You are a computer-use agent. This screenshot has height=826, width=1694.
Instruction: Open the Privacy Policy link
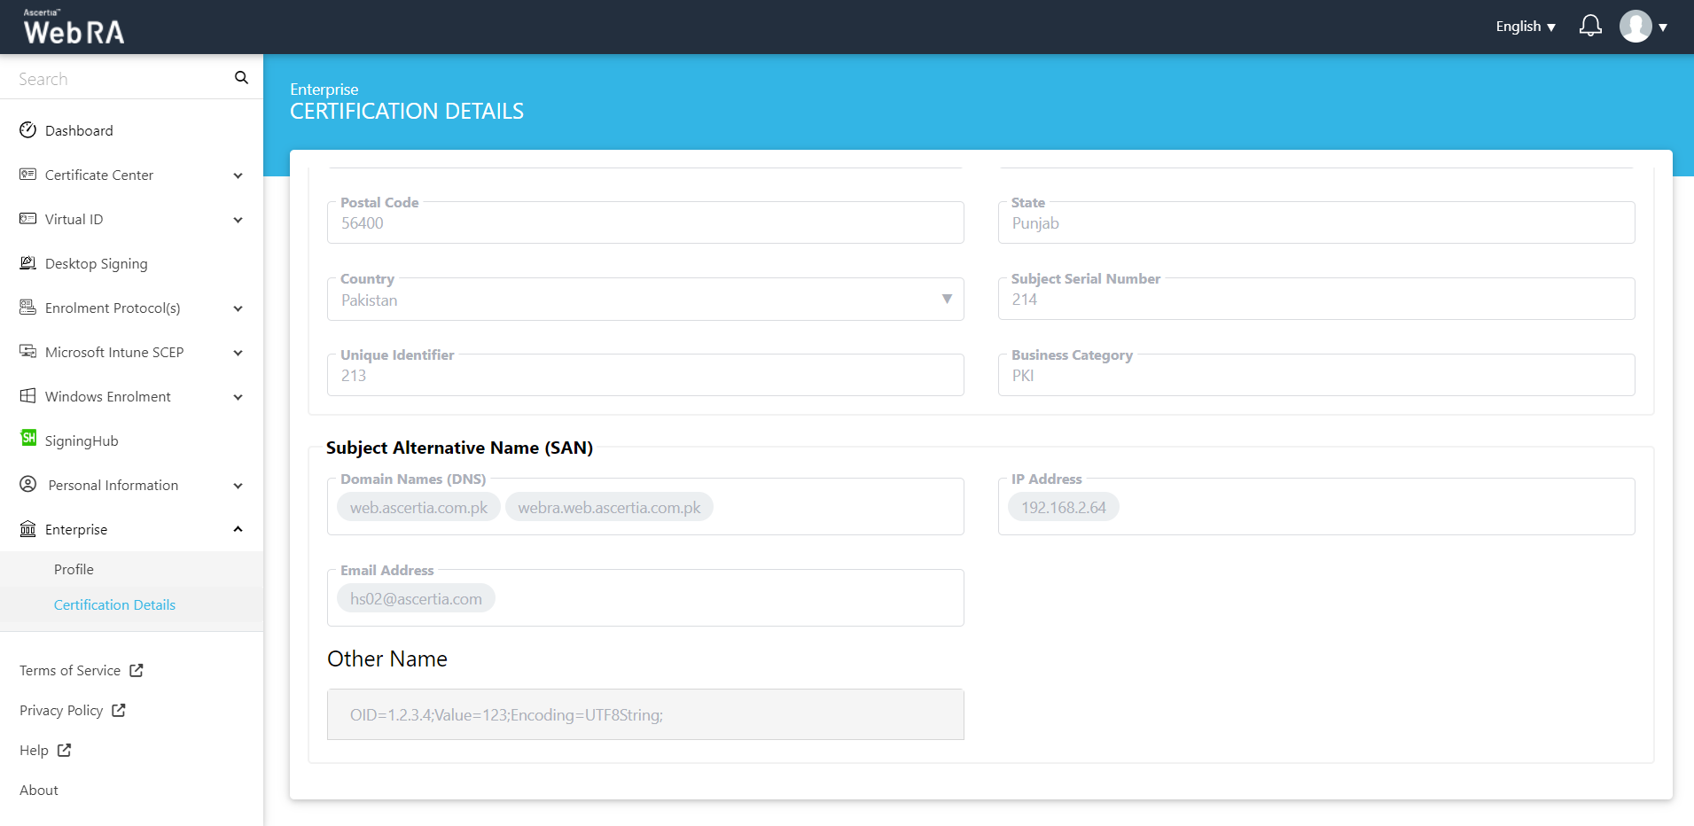click(61, 711)
